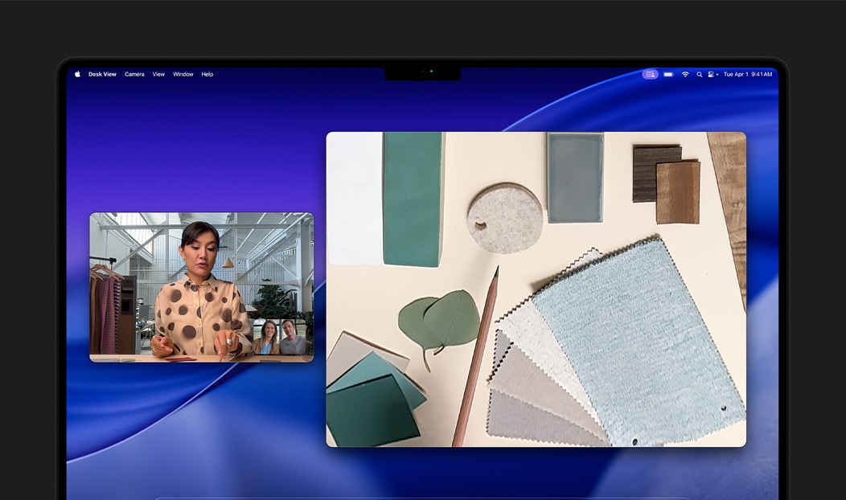Open Spotlight via the magnifier icon

point(699,74)
